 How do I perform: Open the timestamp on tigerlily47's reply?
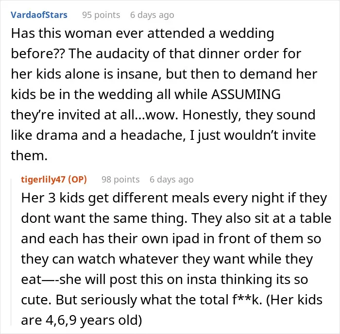171,180
